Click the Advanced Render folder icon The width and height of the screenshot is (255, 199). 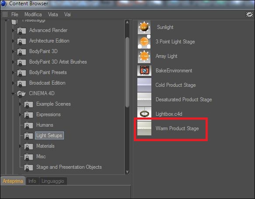(21, 31)
